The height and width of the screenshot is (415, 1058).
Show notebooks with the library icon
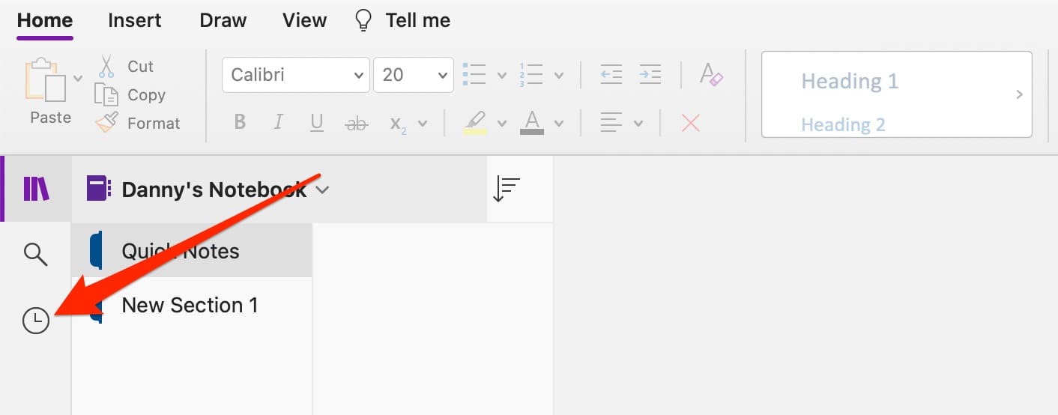[36, 189]
